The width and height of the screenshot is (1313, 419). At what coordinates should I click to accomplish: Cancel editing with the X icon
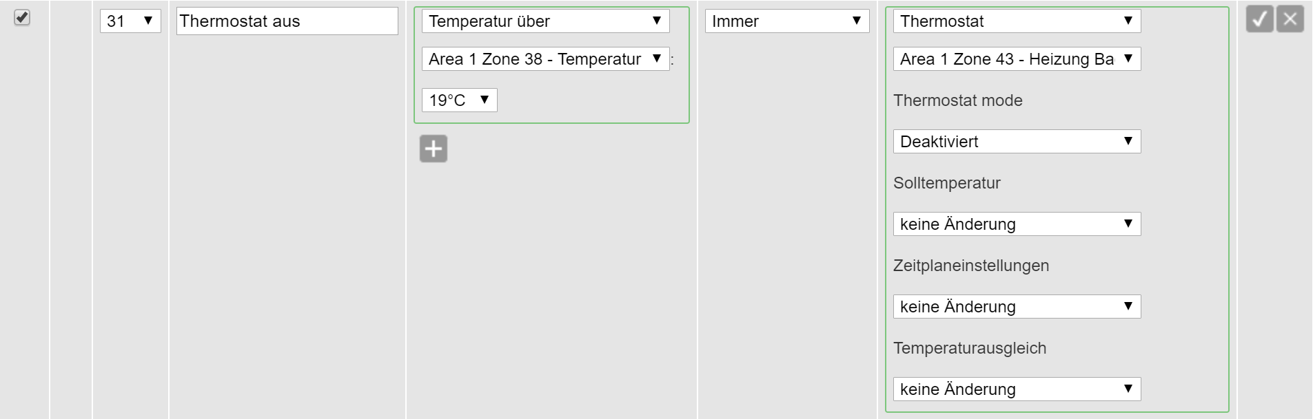click(1290, 19)
